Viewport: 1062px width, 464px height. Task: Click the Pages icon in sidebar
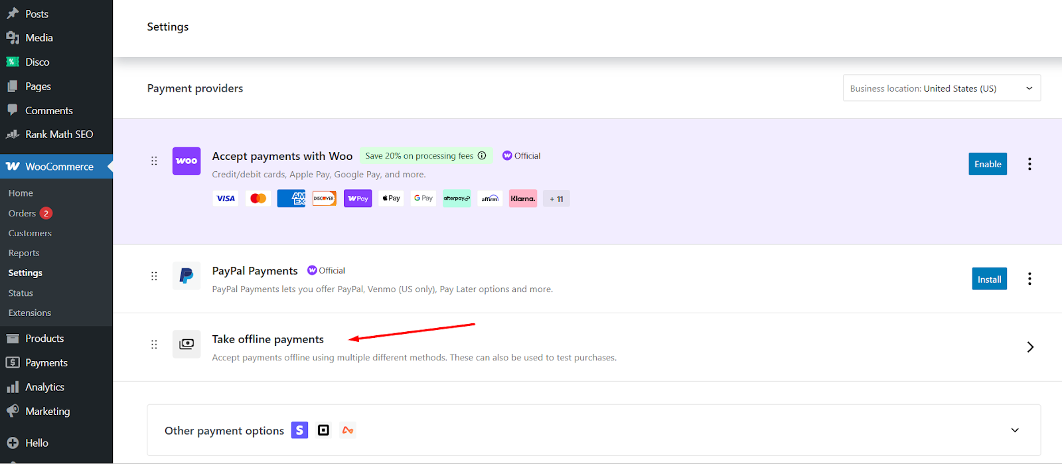coord(13,86)
